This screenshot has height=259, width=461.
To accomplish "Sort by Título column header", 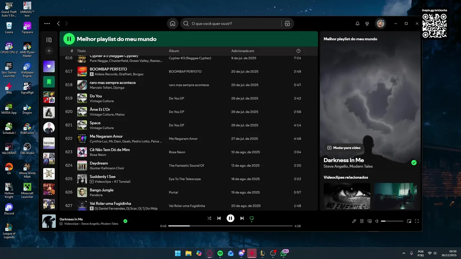I will (81, 51).
